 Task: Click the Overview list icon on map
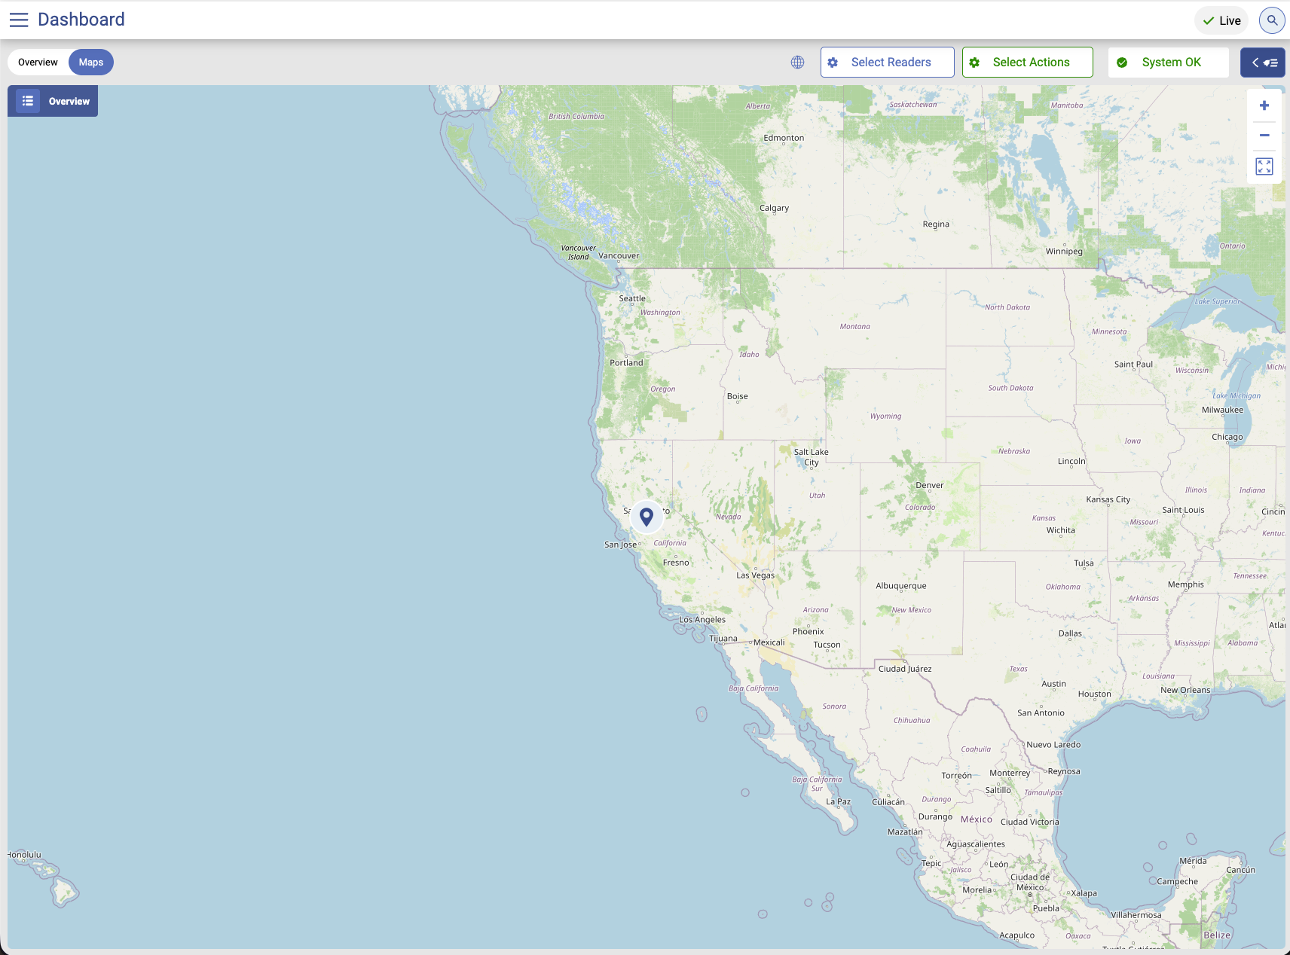(x=28, y=101)
